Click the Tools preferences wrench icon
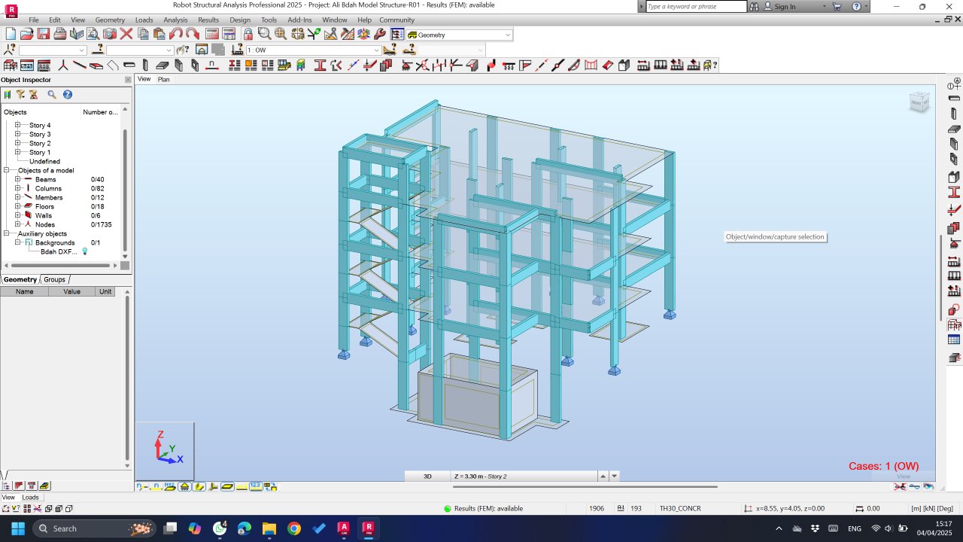 (x=380, y=34)
